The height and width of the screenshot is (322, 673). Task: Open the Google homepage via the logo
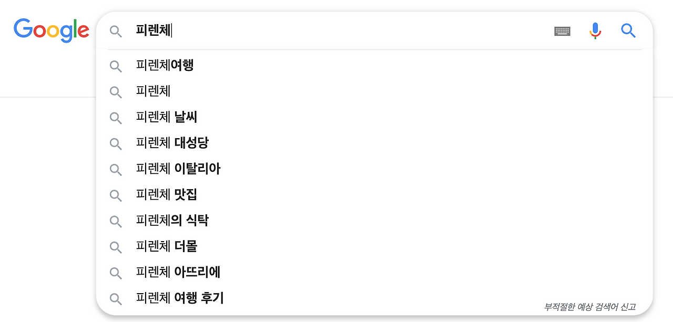click(x=51, y=30)
